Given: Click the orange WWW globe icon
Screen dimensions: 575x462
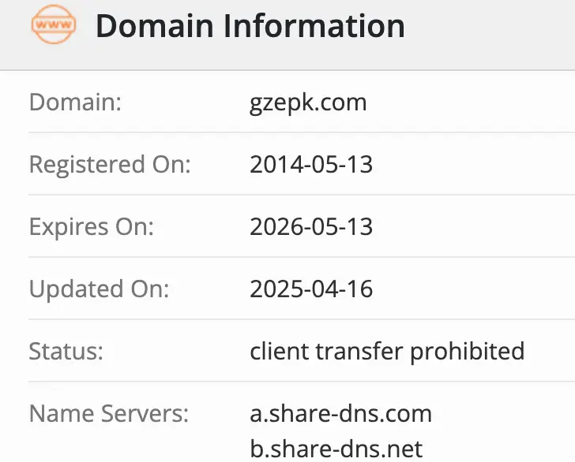Looking at the screenshot, I should [x=54, y=26].
